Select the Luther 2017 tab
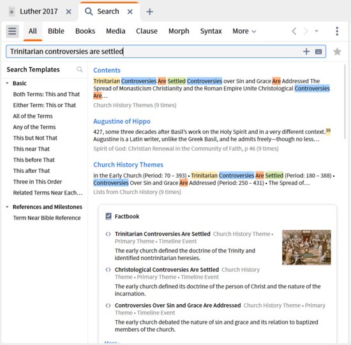This screenshot has width=351, height=345. 39,11
